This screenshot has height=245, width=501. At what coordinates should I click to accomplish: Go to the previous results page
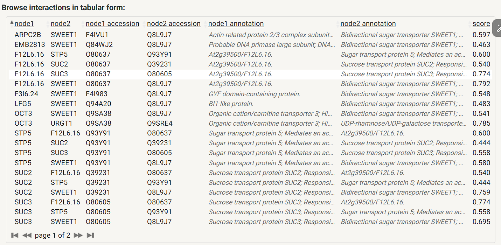[27, 235]
